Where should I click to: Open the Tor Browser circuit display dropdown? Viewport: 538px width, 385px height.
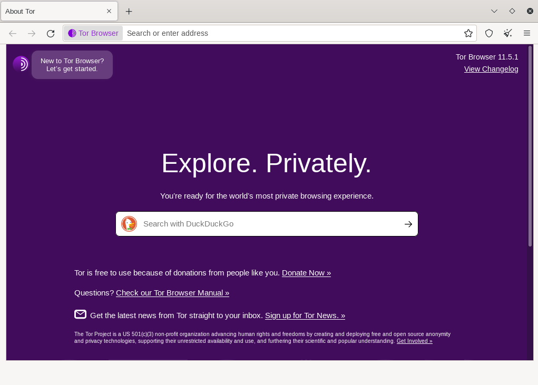[93, 33]
